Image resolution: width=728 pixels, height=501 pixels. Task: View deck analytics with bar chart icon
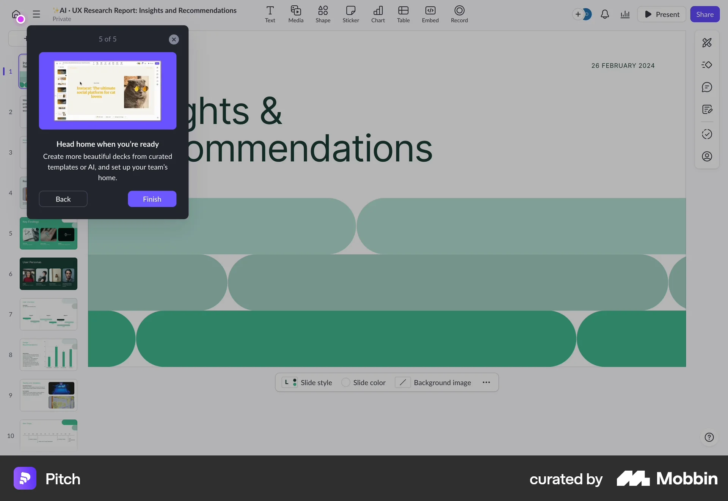(x=625, y=14)
